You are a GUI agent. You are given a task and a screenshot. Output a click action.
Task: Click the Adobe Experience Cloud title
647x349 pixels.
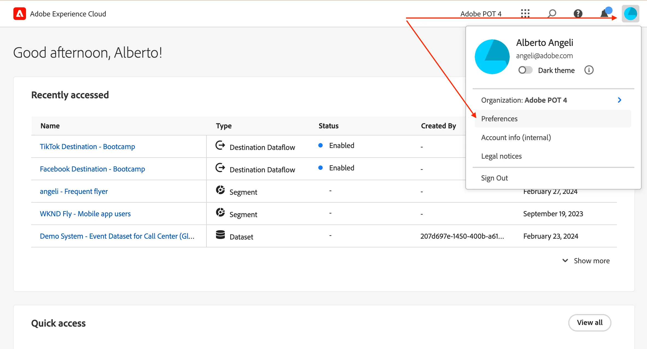[x=68, y=14]
